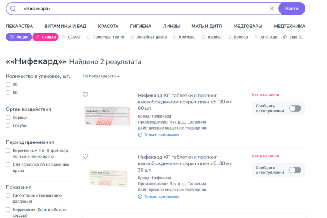Check Кардиалгия (боль в области сердца)

8,209
